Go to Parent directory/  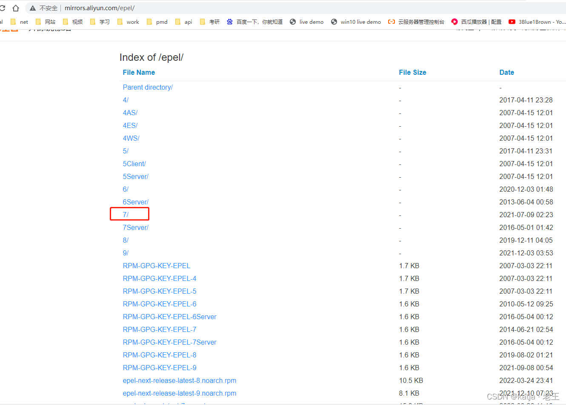(148, 87)
